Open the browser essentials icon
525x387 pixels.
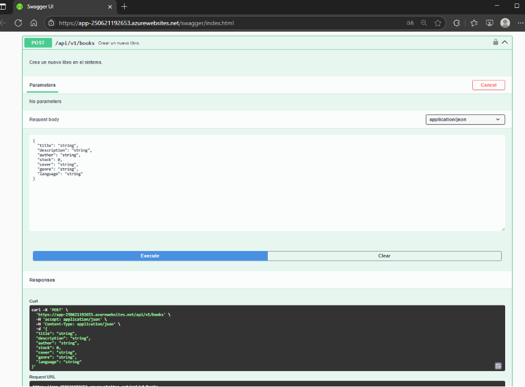tap(489, 23)
